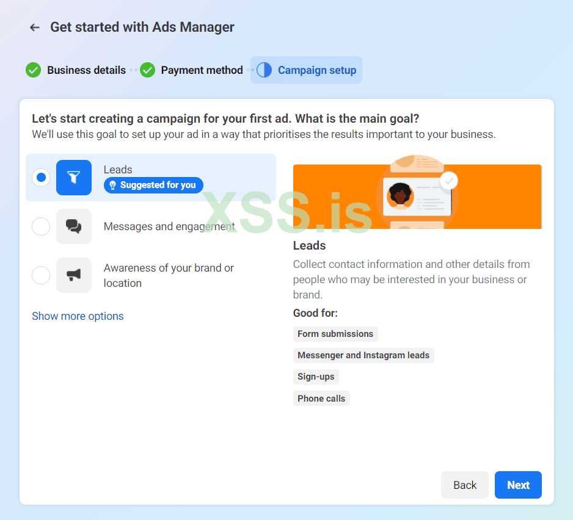Expand Show more options
Viewport: 573px width, 520px height.
[78, 316]
